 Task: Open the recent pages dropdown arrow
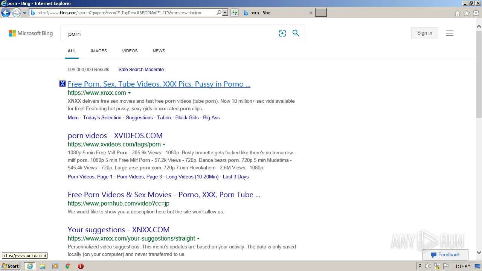[25, 13]
